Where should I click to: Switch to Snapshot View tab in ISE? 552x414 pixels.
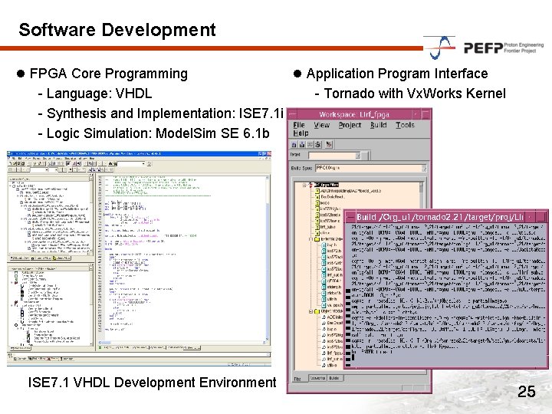pos(41,258)
